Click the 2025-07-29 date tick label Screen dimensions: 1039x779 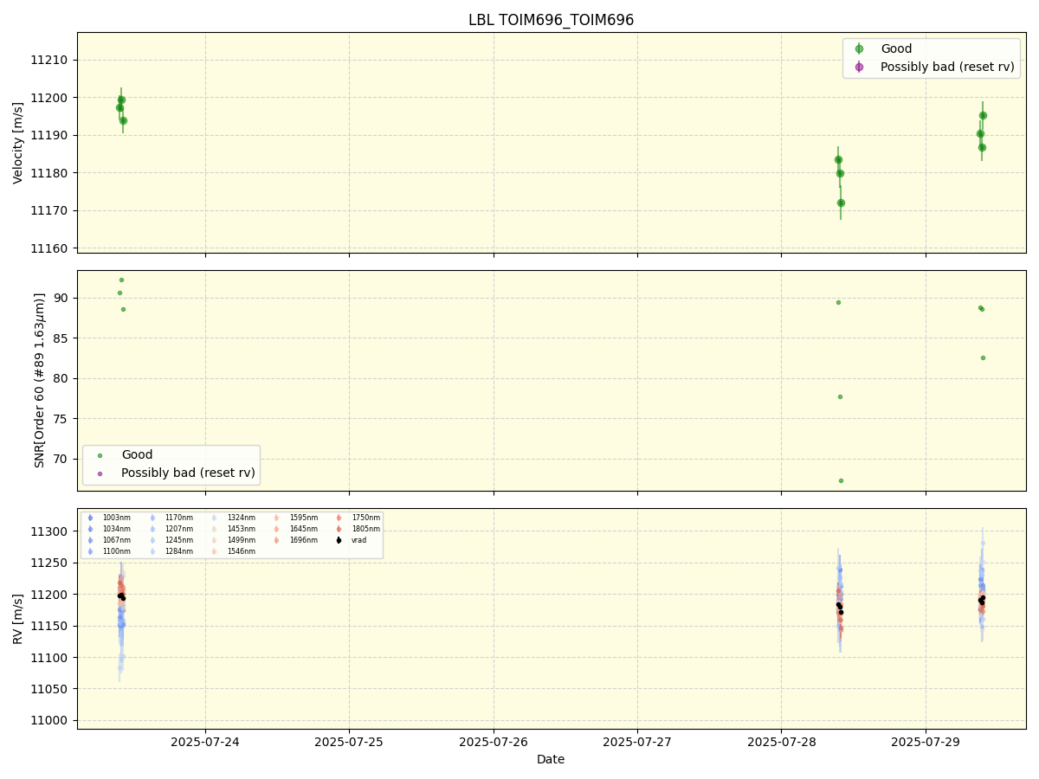[x=926, y=742]
